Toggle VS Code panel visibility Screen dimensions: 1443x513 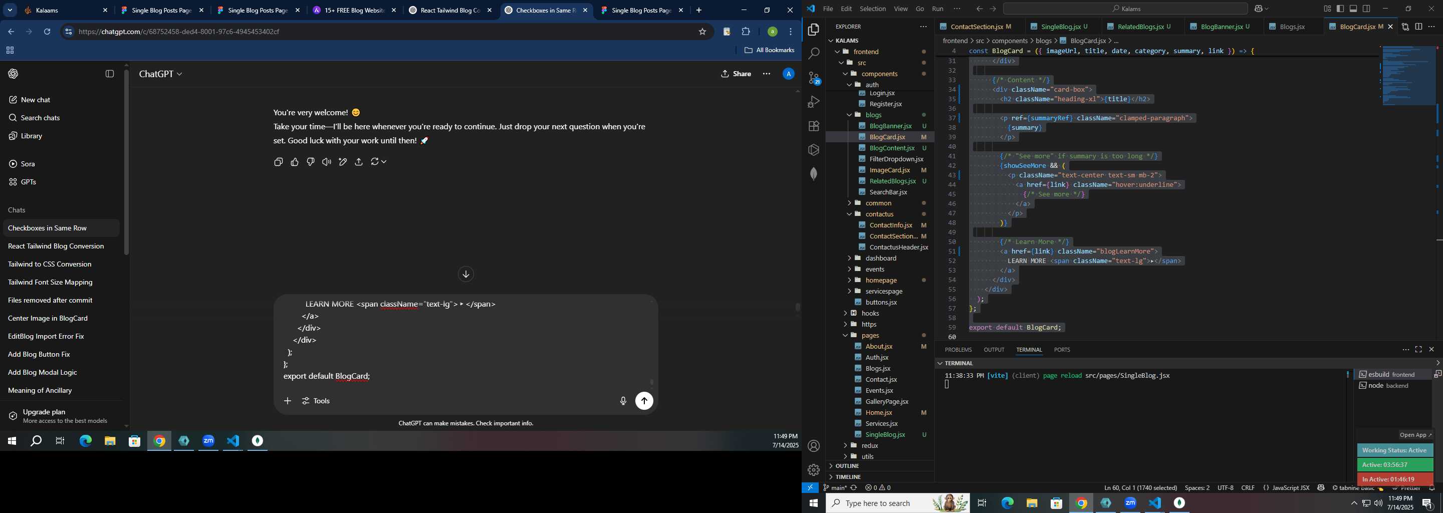(x=1353, y=9)
